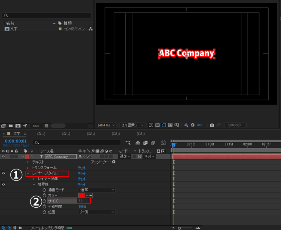This screenshot has width=281, height=230.
Task: Select the 文字 timeline tab
Action: click(17, 134)
